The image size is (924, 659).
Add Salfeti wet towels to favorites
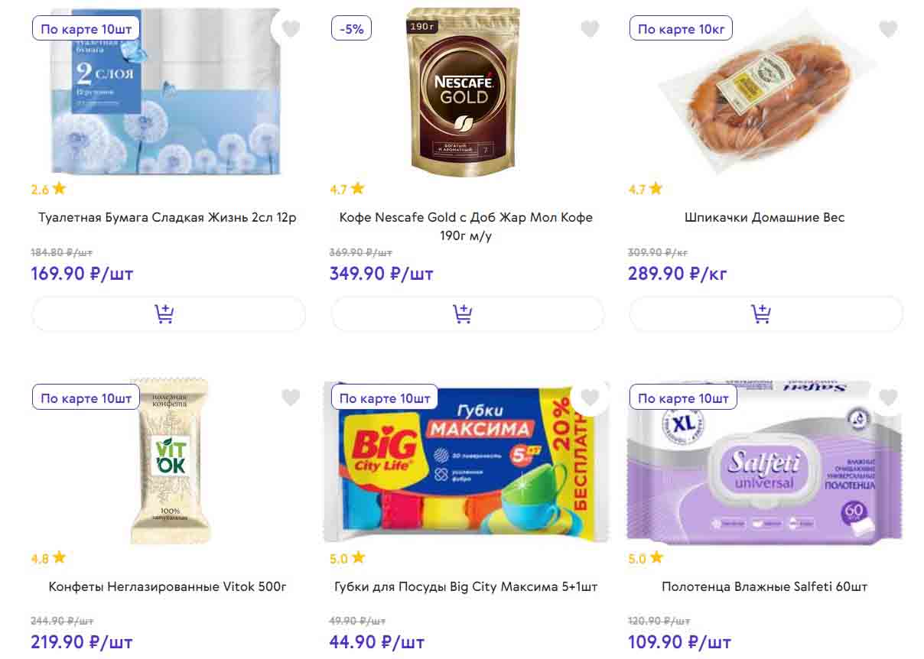point(888,398)
